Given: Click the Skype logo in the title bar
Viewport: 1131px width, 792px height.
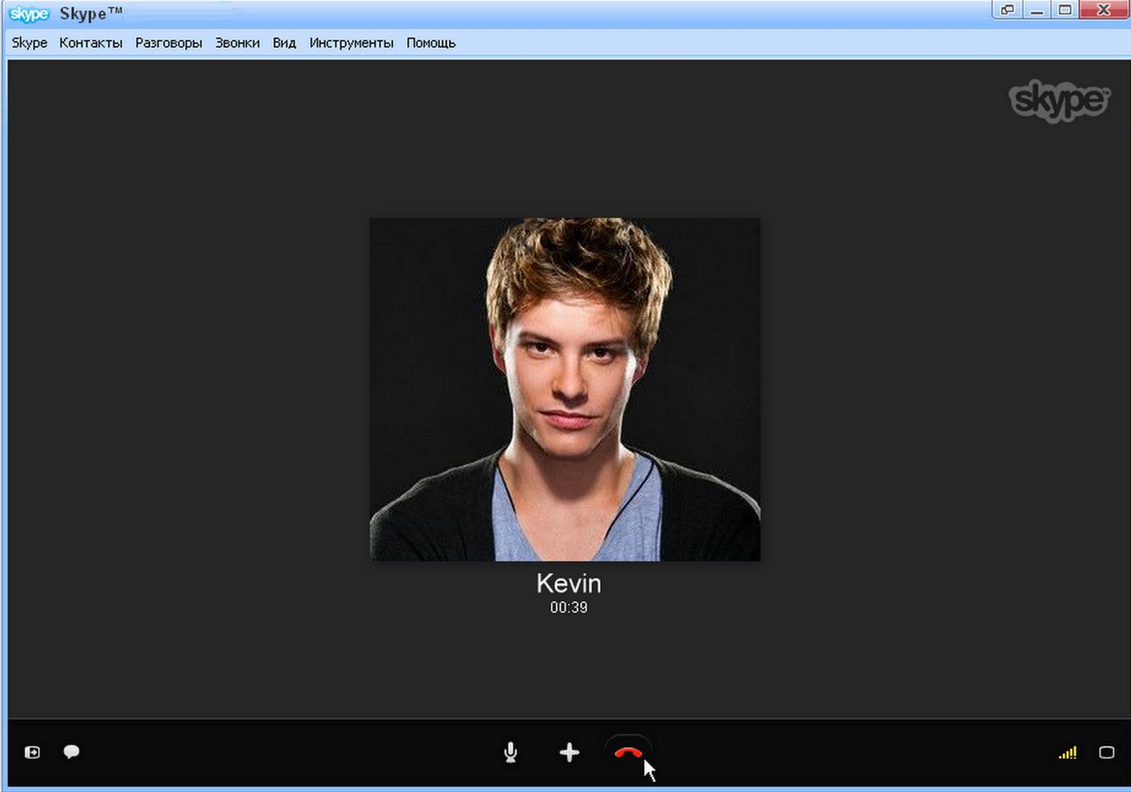Looking at the screenshot, I should click(29, 14).
